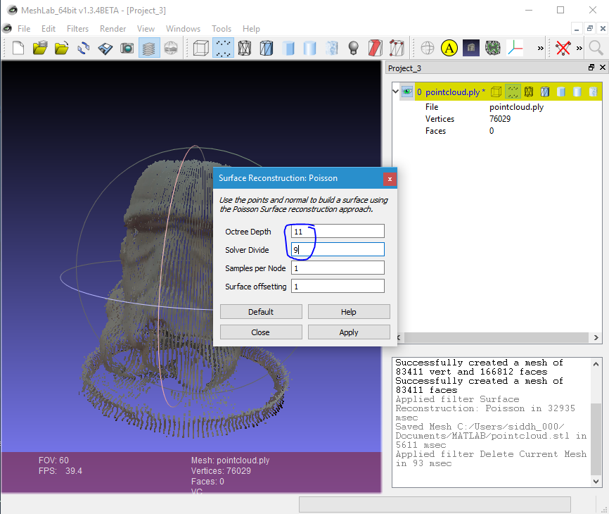Screen dimensions: 609x514
Task: Open the Filters menu
Action: (x=77, y=29)
